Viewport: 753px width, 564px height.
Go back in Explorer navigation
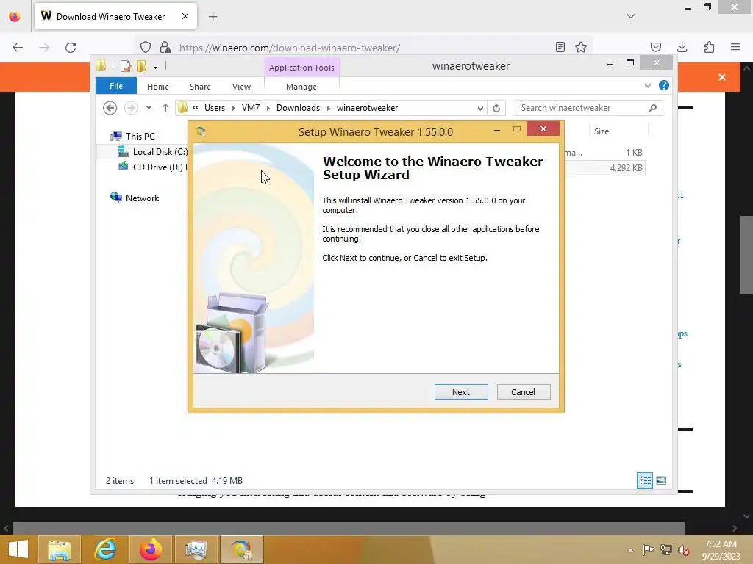(110, 109)
